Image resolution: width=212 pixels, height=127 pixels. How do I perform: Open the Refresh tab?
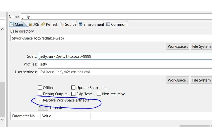point(50,24)
